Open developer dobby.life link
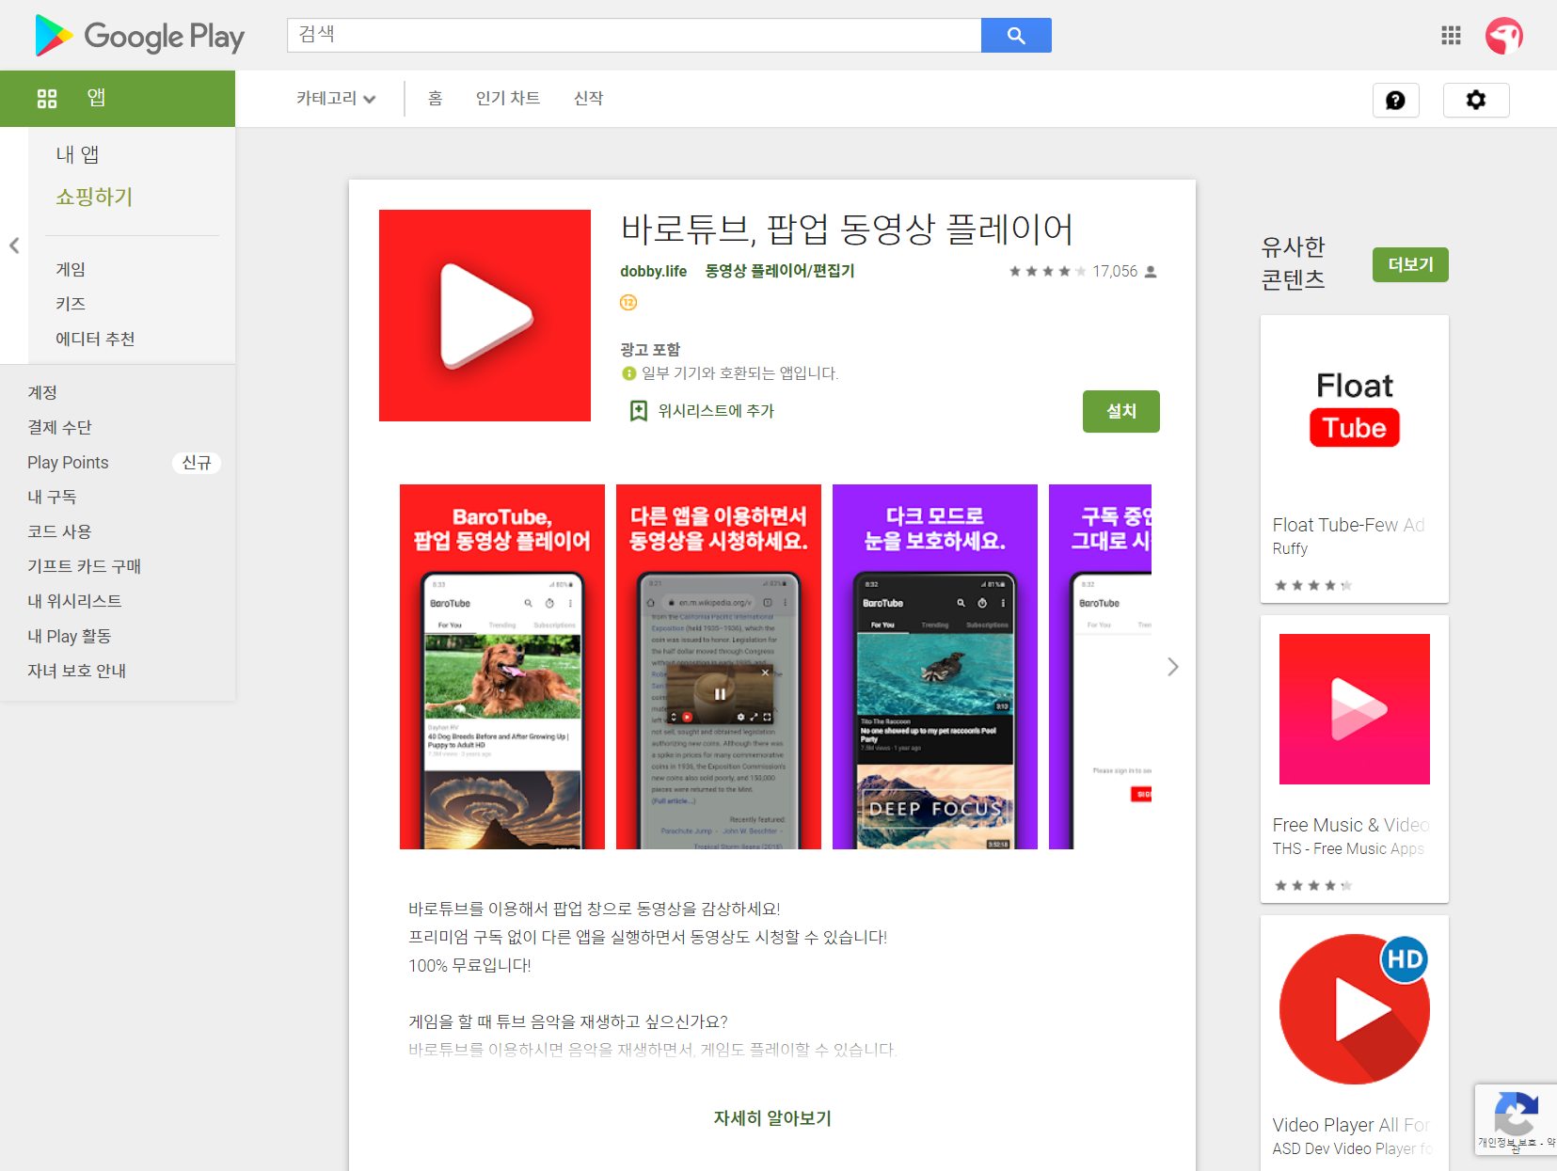 point(653,272)
